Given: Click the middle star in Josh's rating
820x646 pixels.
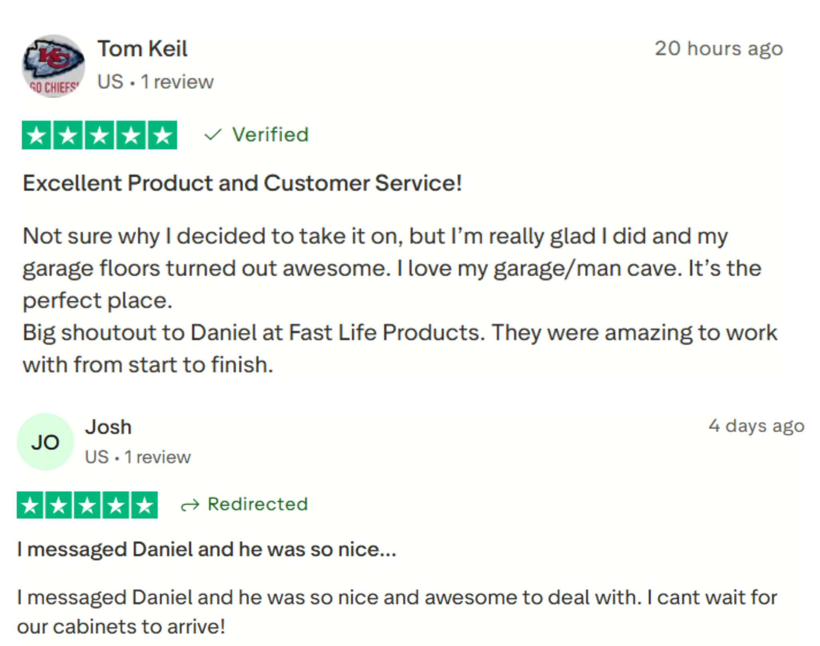Looking at the screenshot, I should pos(87,505).
